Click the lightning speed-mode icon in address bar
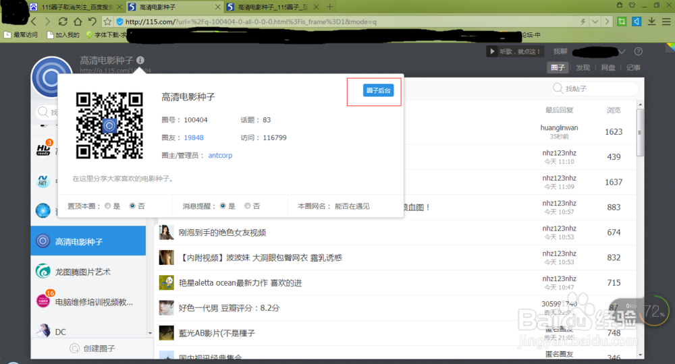This screenshot has height=364, width=675. pyautogui.click(x=583, y=22)
